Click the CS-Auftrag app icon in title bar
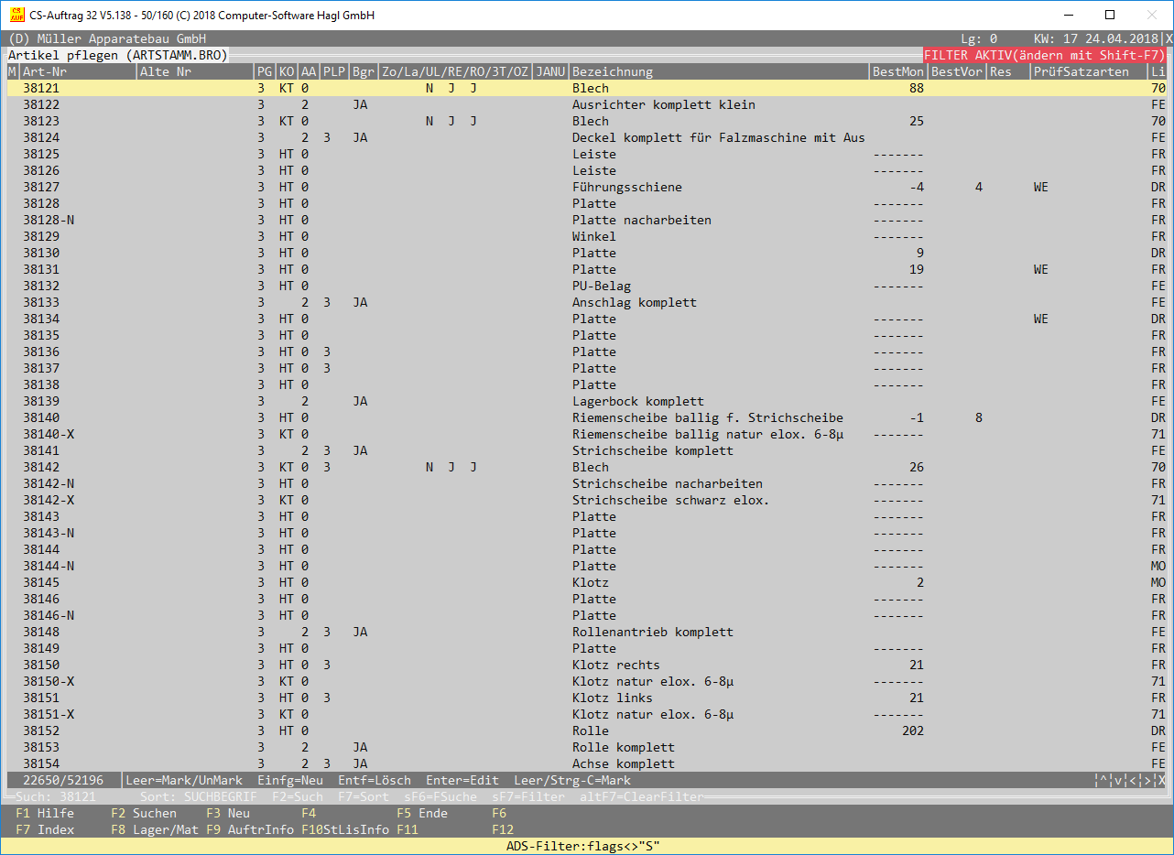The image size is (1174, 855). (x=16, y=16)
